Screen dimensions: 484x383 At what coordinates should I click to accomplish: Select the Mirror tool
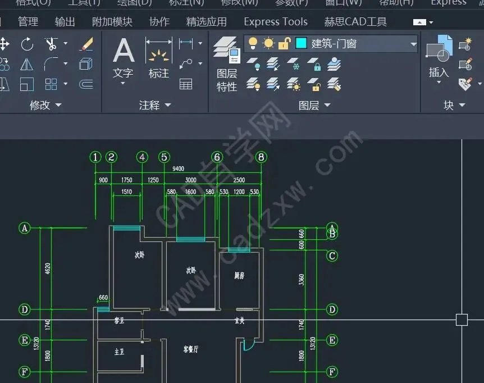(x=27, y=64)
